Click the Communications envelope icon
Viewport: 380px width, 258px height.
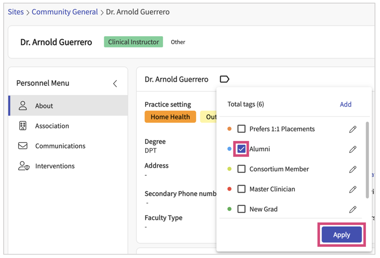(23, 146)
